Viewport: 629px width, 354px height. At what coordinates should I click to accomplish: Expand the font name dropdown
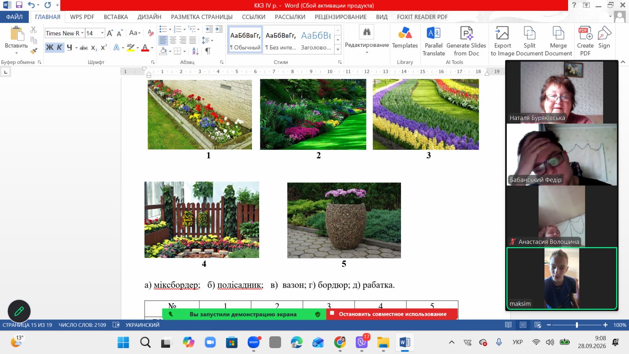point(83,33)
